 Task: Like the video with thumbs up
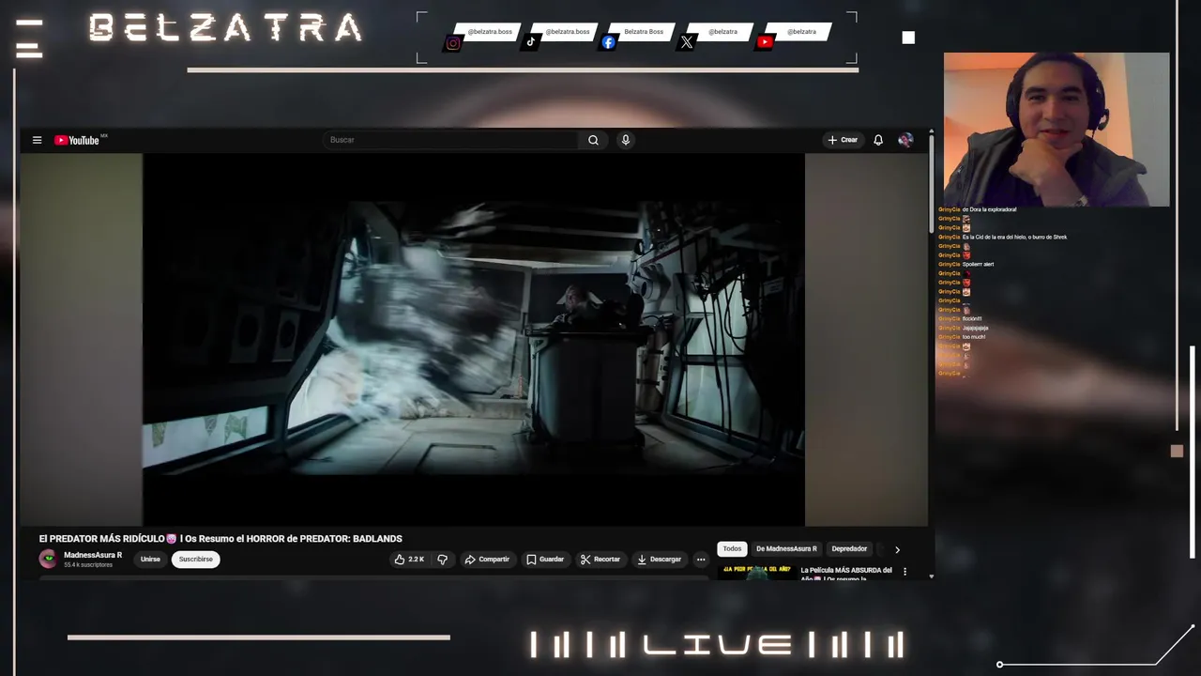pos(410,560)
